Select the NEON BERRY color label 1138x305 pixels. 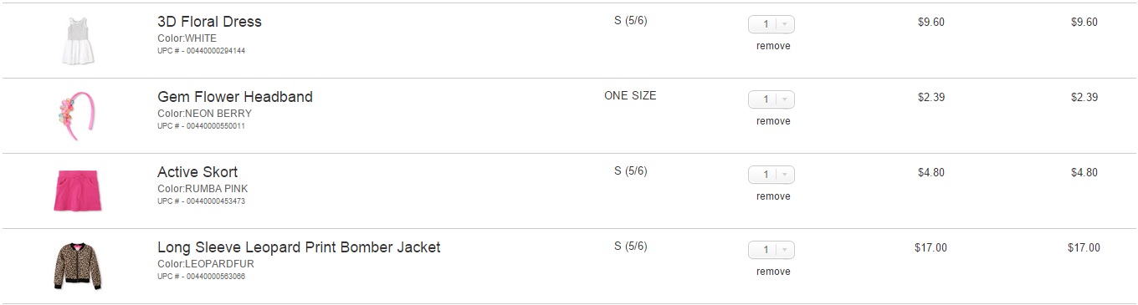click(218, 114)
